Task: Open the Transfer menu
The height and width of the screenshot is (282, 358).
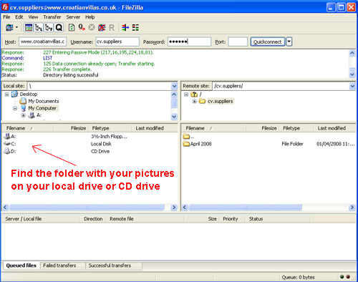Action: (52, 17)
